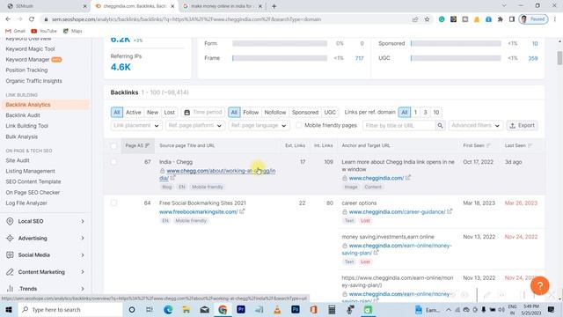Screen dimensions: 563x317
Task: Bookmark this page with the star icon
Action: (x=427, y=19)
